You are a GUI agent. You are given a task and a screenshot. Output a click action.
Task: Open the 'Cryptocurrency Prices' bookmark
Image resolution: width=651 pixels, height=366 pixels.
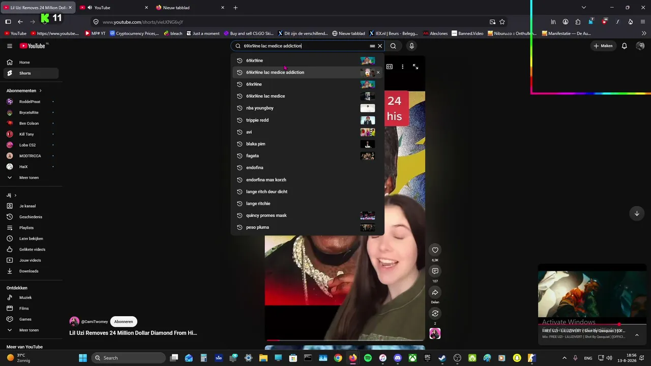point(135,34)
